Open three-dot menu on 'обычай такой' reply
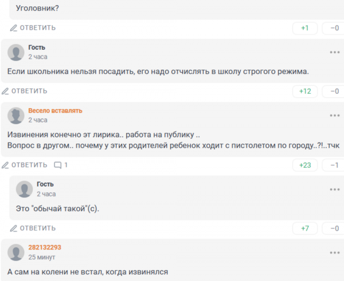Screen dimensions: 344x281 coord(335,189)
